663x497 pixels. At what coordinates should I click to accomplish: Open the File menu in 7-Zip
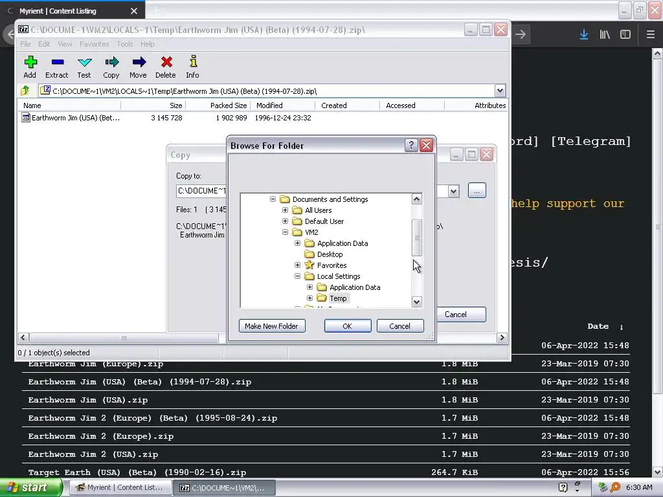coord(25,44)
